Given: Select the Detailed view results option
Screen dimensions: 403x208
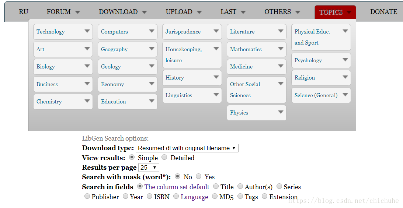Looking at the screenshot, I should pos(164,157).
